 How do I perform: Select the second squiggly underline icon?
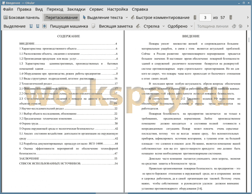tap(38, 26)
